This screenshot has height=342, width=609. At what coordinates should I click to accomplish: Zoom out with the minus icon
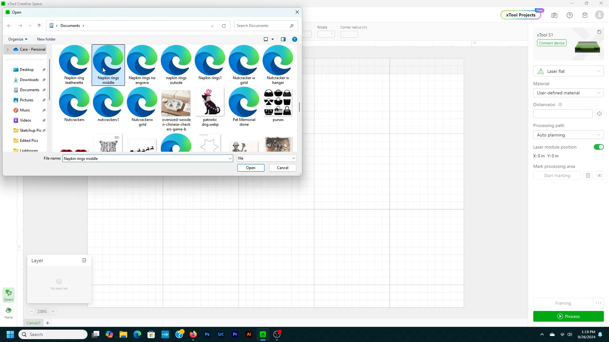click(x=31, y=311)
